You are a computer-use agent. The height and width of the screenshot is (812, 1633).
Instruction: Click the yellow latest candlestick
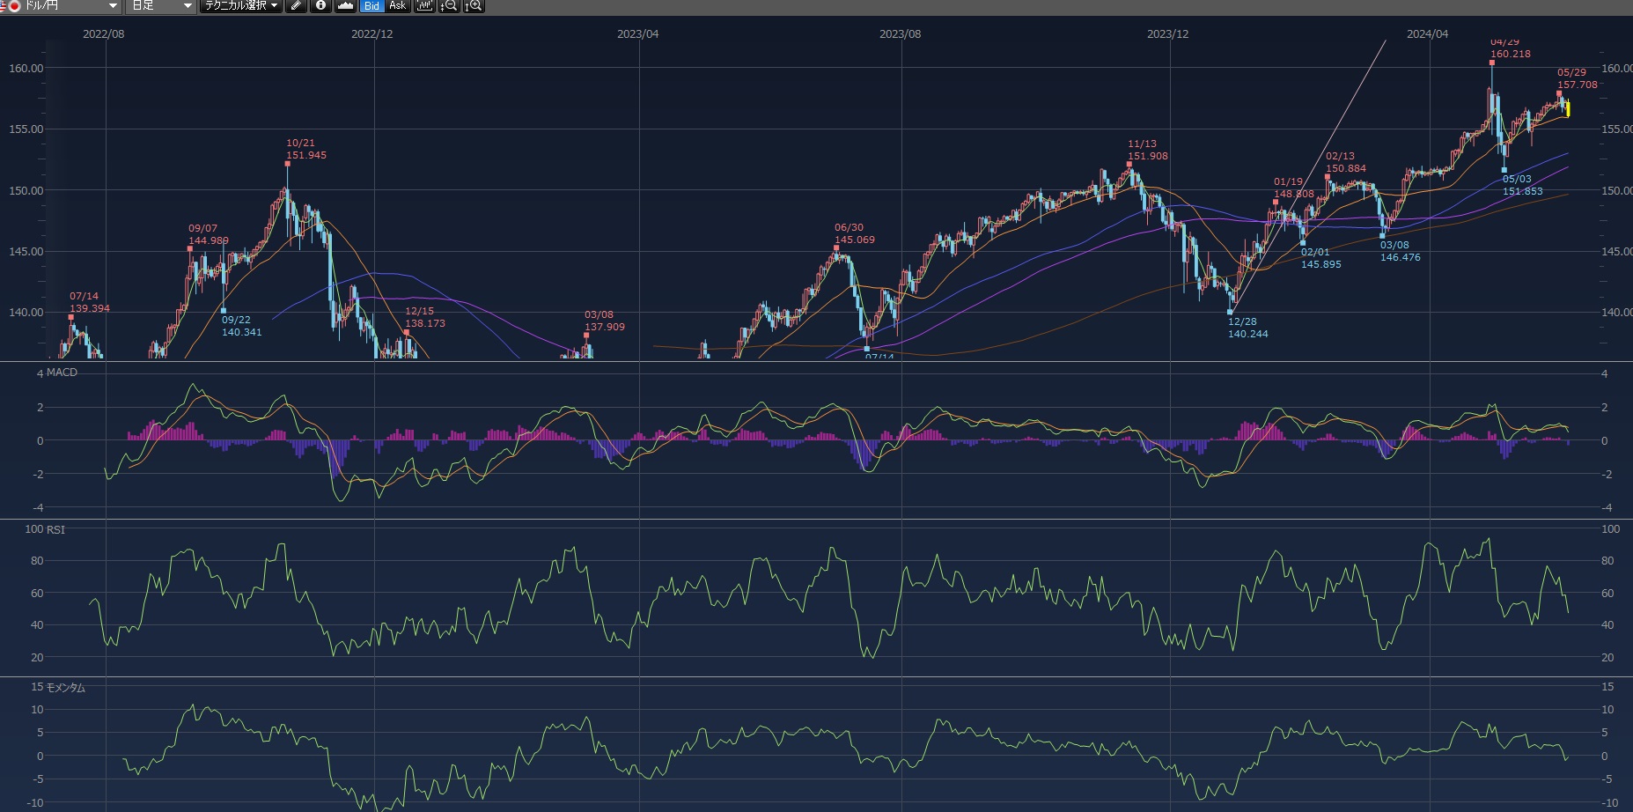1568,109
